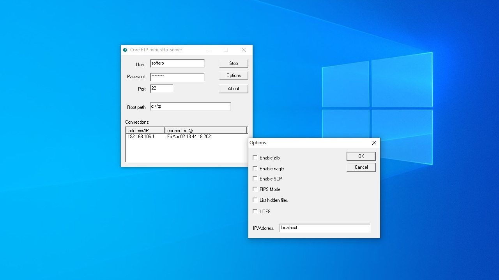Sort connections by address/IP column header

(145, 130)
